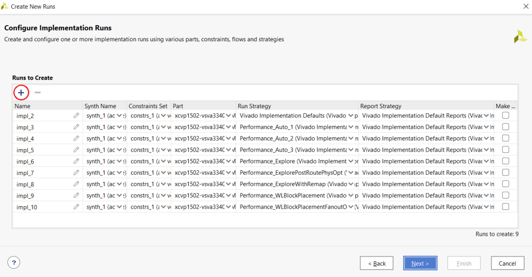The width and height of the screenshot is (532, 277).
Task: Expand the Run Strategy dropdown for impl_2
Action: (x=351, y=116)
